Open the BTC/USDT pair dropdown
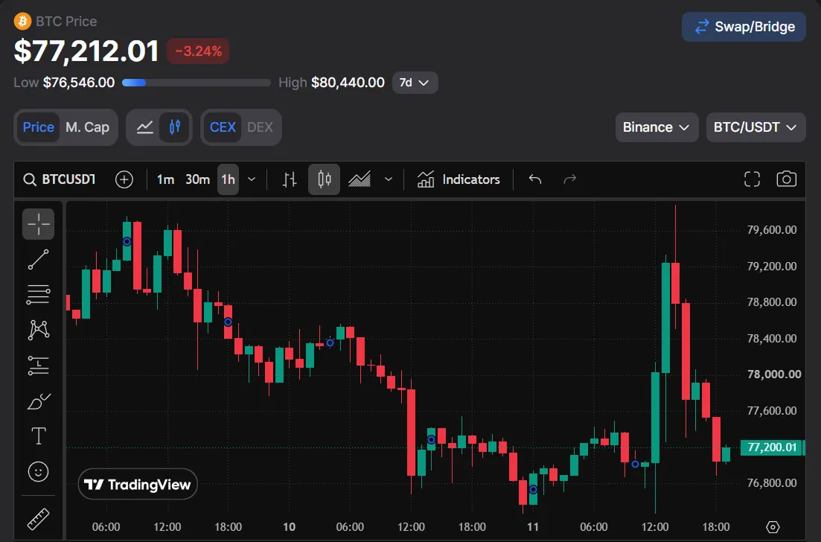This screenshot has width=821, height=542. [x=755, y=127]
